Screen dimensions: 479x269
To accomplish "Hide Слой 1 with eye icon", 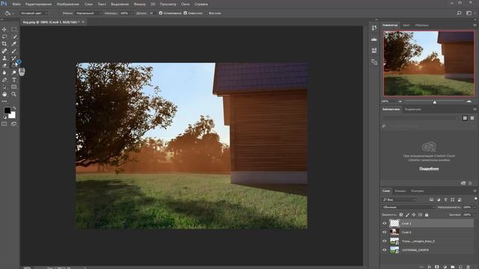I will coord(385,223).
